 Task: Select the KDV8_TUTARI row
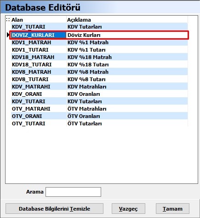(99, 79)
